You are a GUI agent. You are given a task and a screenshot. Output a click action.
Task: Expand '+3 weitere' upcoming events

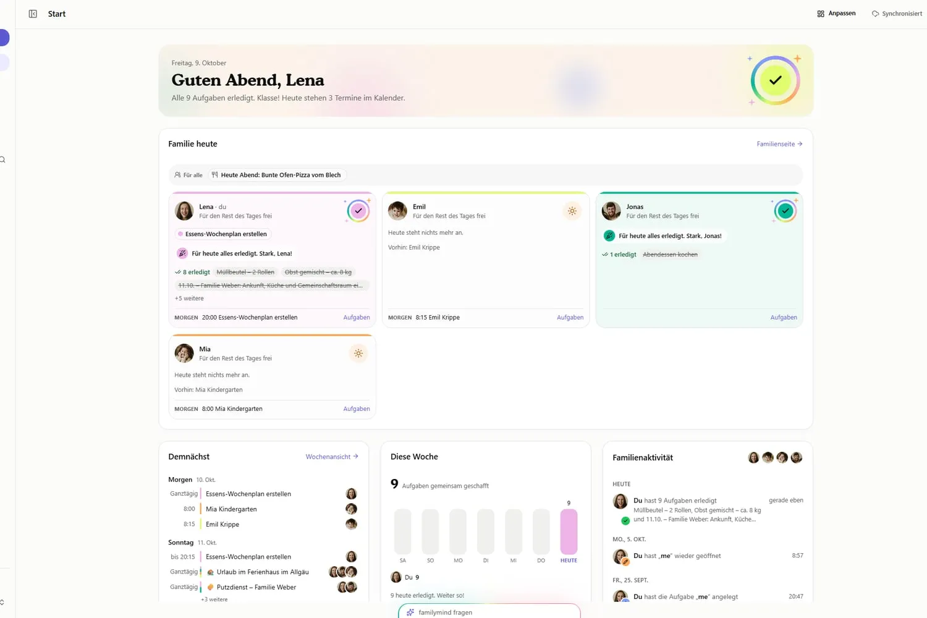click(214, 599)
